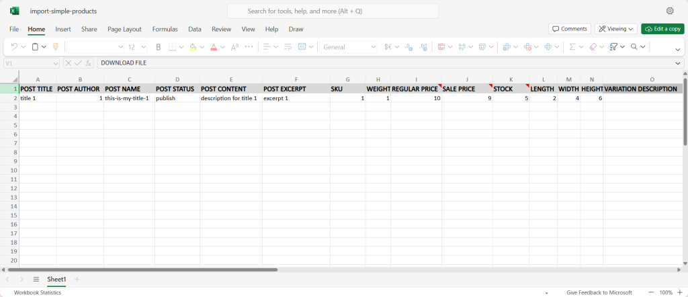Click the 100% zoom level
The image size is (688, 297).
coord(666,292)
